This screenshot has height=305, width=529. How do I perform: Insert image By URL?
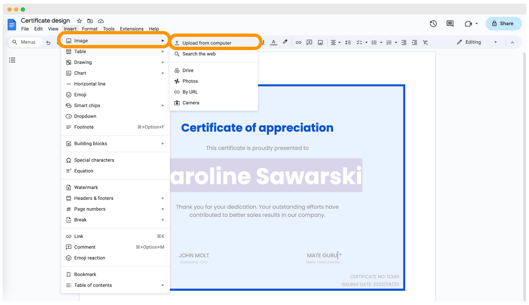click(x=214, y=92)
